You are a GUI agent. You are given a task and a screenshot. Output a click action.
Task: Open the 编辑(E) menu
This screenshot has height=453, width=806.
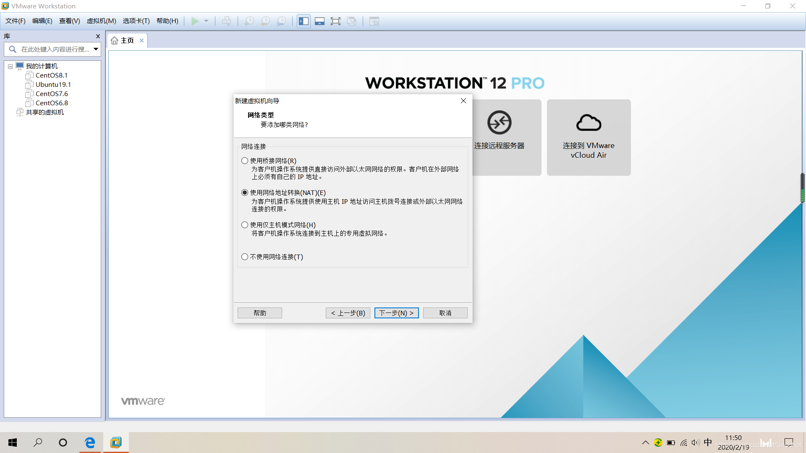click(42, 21)
